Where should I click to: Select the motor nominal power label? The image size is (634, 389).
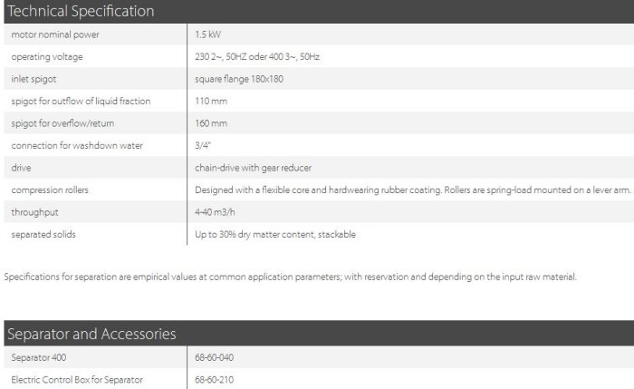pyautogui.click(x=55, y=34)
